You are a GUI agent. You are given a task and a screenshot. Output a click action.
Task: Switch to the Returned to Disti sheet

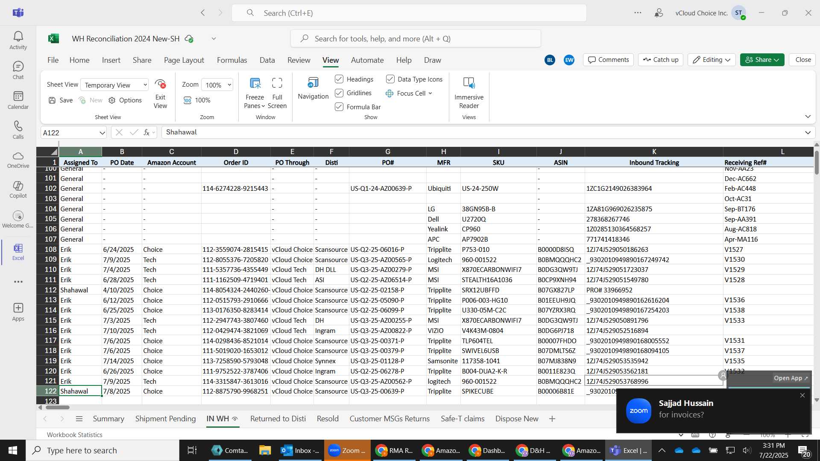278,419
